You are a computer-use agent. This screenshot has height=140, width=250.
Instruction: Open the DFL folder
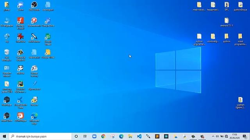pos(227,6)
